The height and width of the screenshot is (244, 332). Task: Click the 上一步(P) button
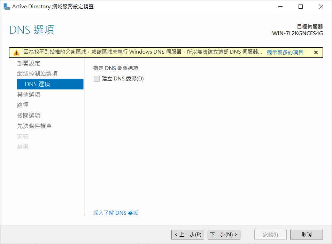click(x=188, y=235)
